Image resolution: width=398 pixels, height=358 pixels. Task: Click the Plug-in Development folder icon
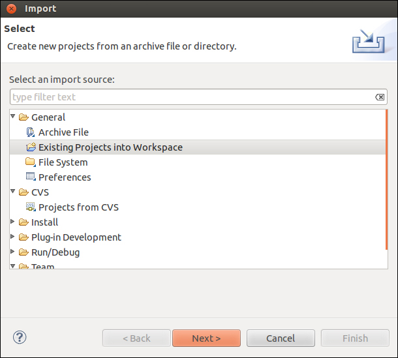[23, 237]
